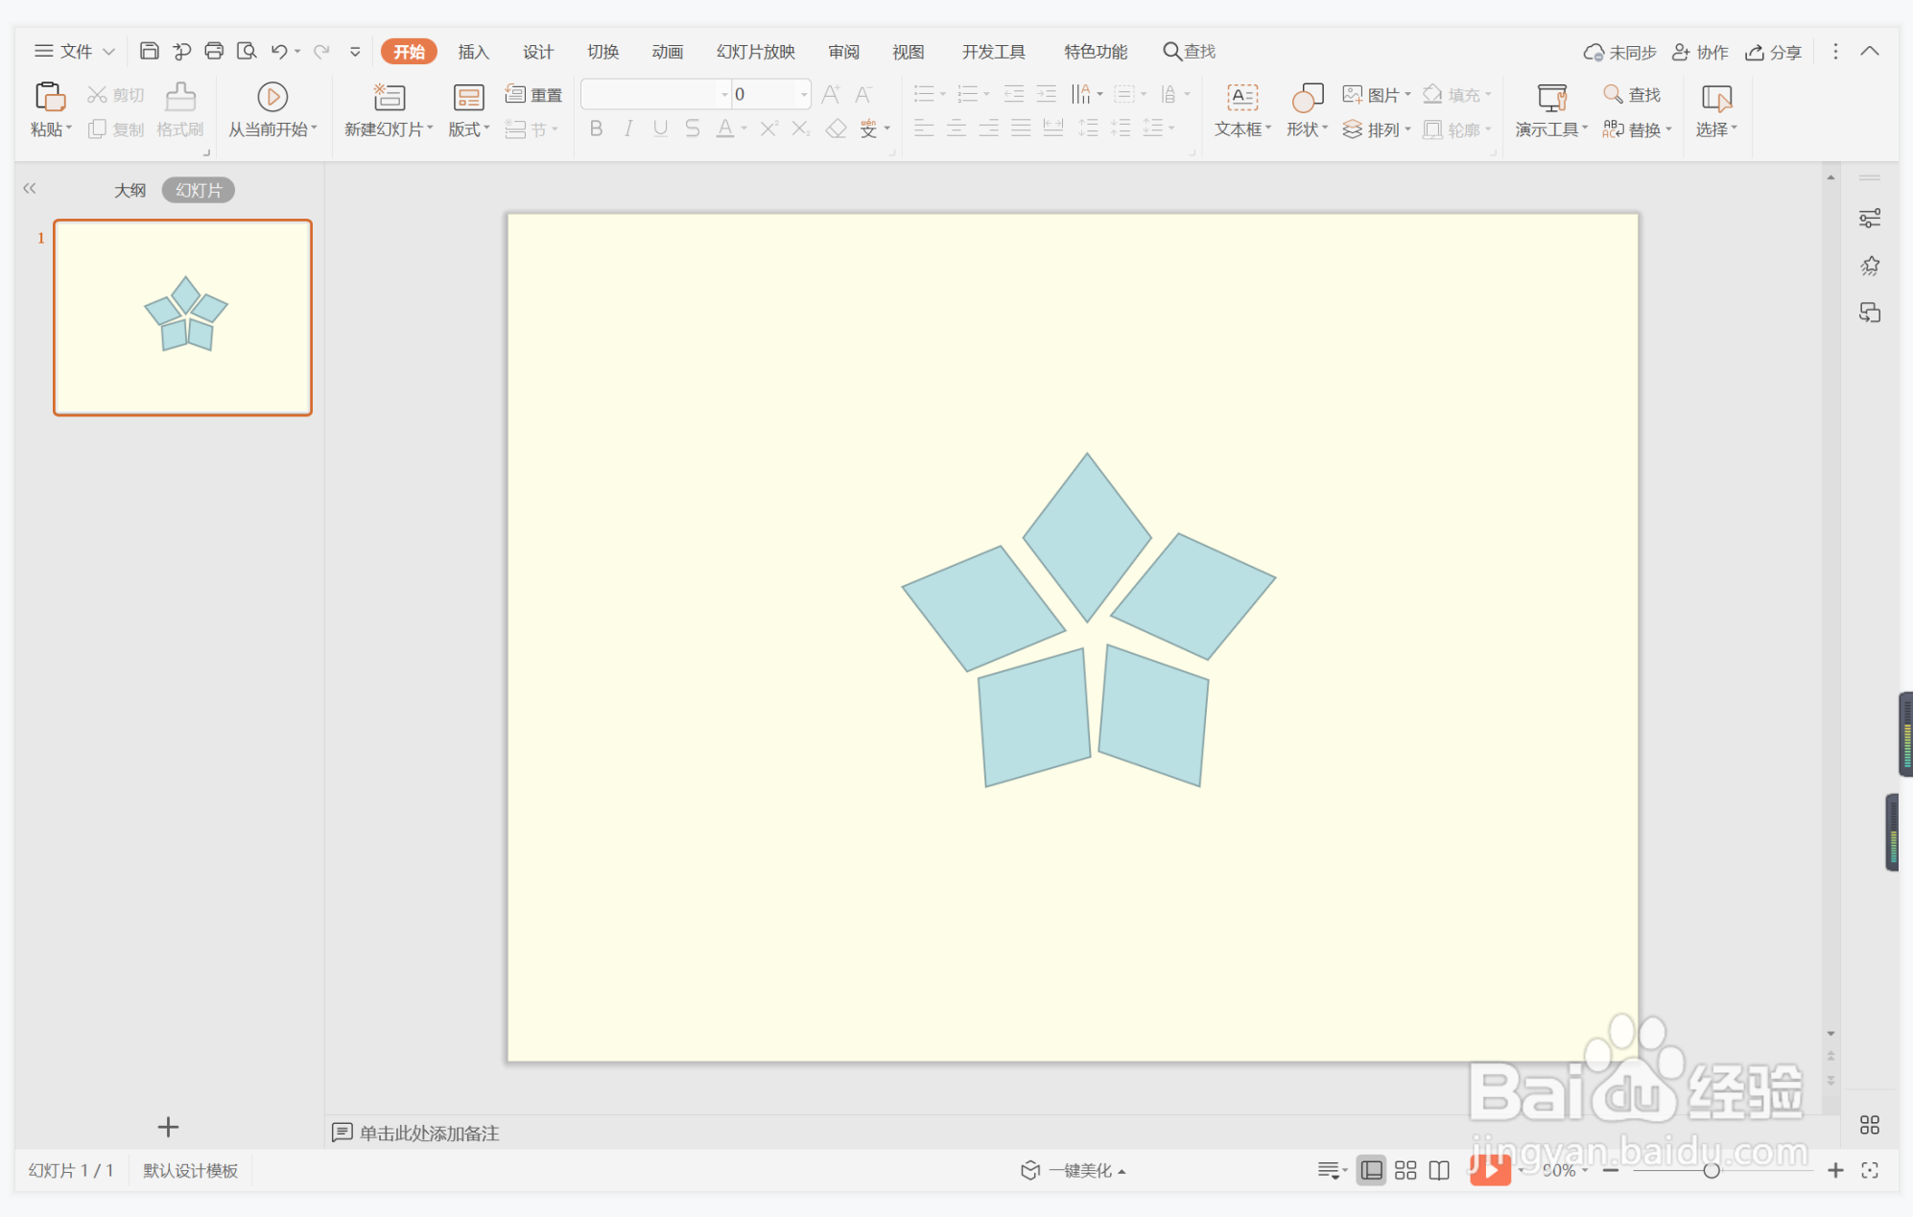Switch to the 设计 tab
Viewport: 1913px width, 1217px height.
537,52
